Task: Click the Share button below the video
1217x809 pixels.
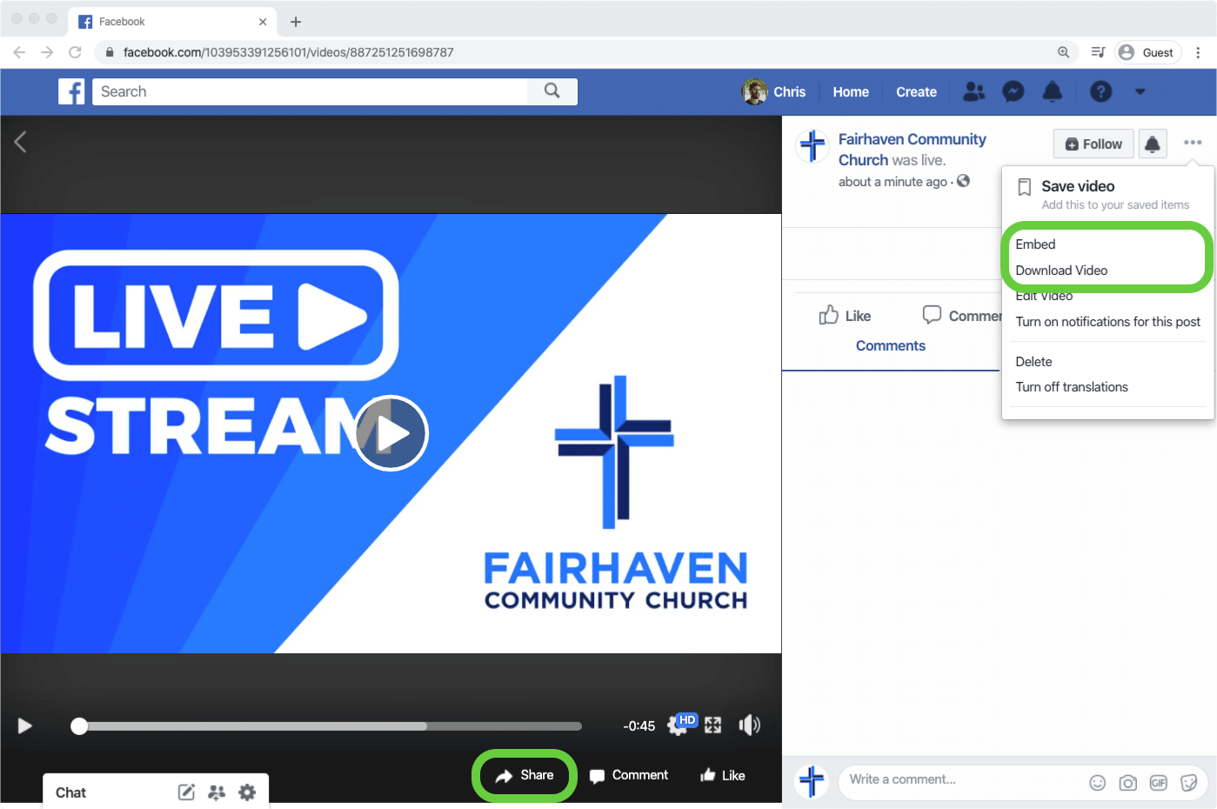Action: 525,775
